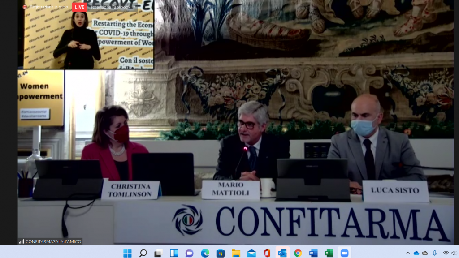Open Google Chrome from the taskbar

(298, 253)
